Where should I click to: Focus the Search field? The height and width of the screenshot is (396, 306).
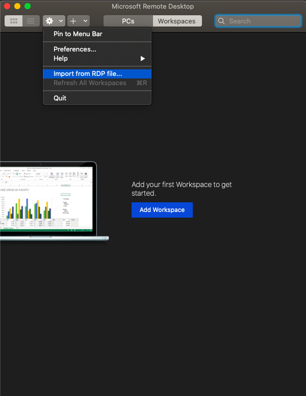coord(258,21)
